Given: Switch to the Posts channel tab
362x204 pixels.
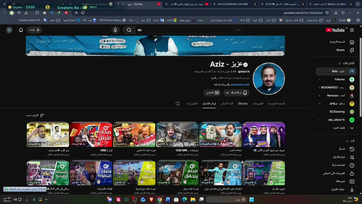Looking at the screenshot, I should pyautogui.click(x=192, y=104).
